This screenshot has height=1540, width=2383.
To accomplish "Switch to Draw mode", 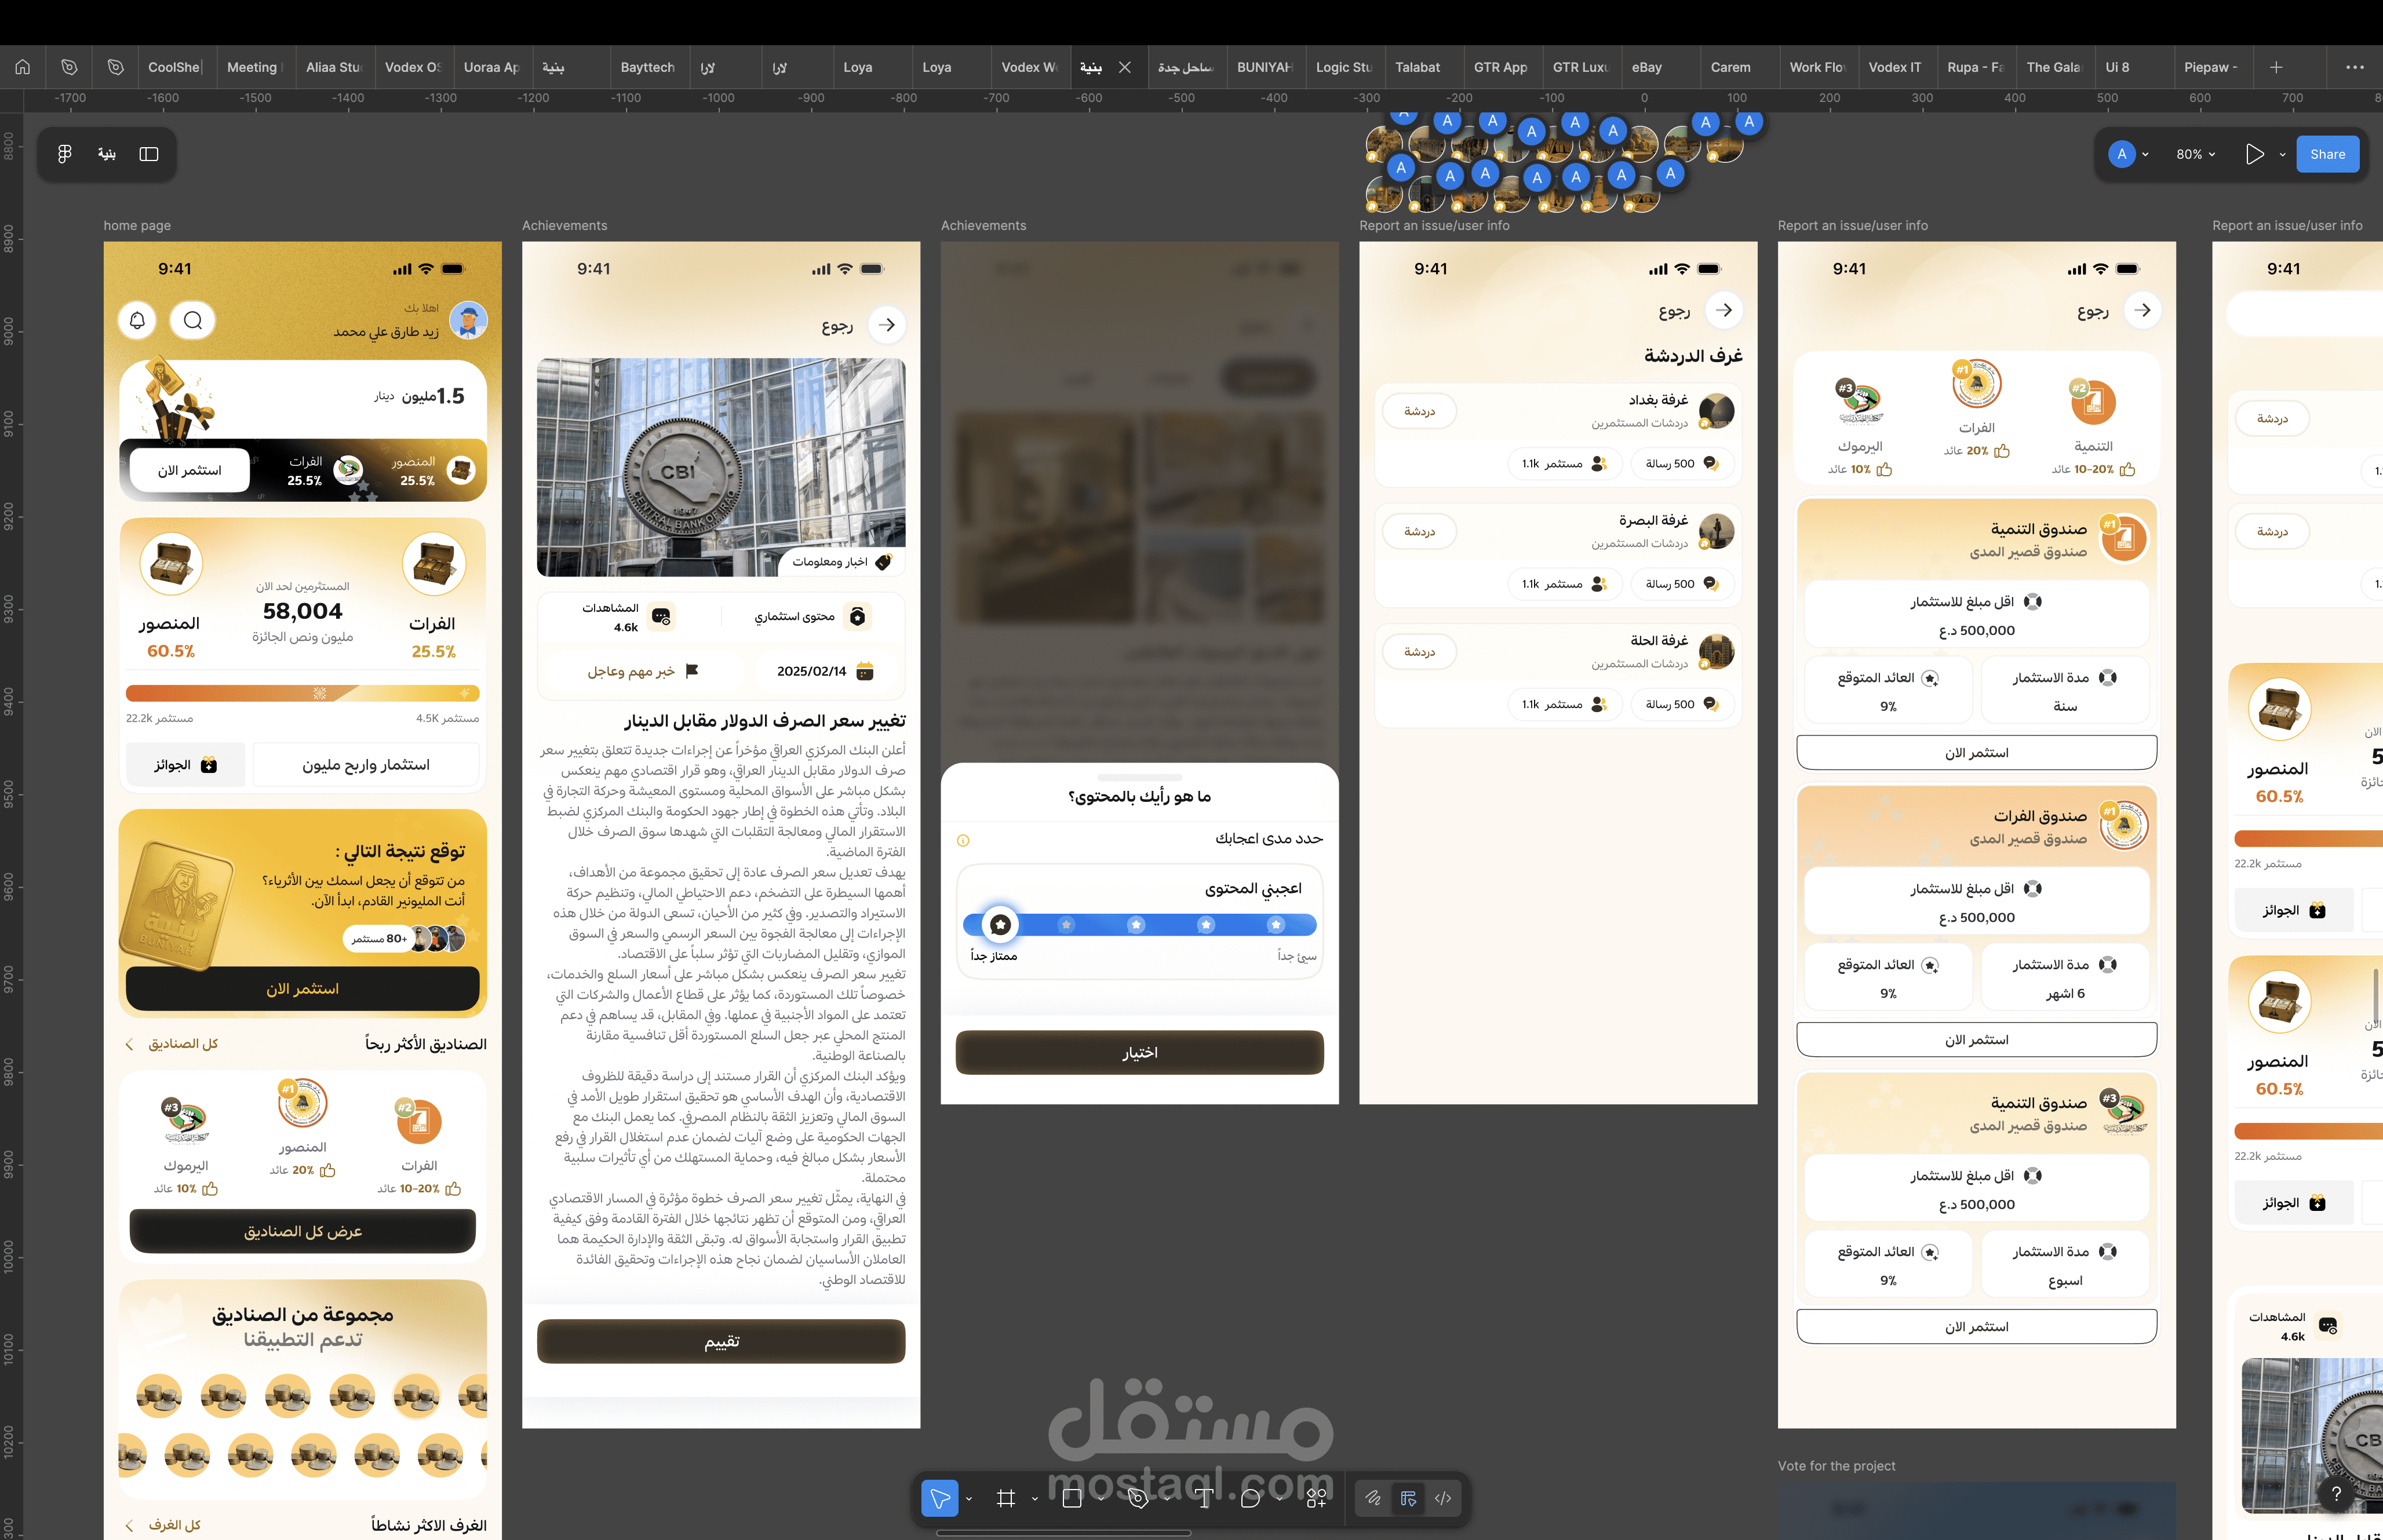I will pos(1373,1498).
